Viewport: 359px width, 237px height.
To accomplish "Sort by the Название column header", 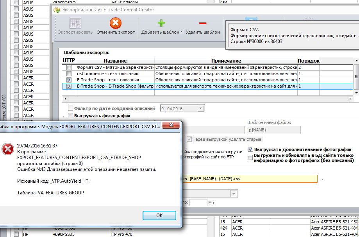I will [x=115, y=61].
